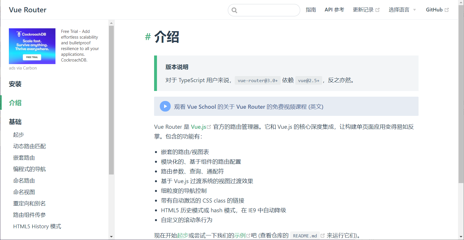This screenshot has width=464, height=240.
Task: Open 嵌套路由 in the sidebar
Action: click(24, 158)
